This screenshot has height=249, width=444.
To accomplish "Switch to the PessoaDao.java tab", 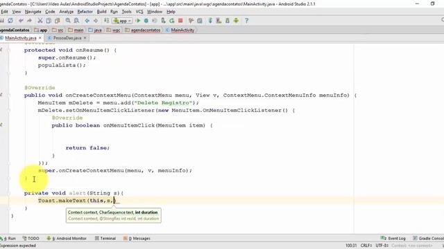I will (x=67, y=38).
